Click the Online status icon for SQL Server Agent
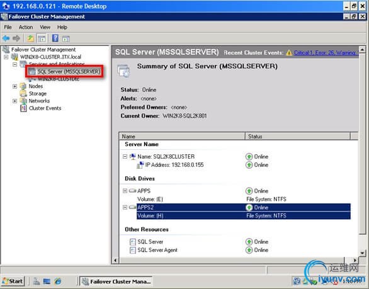Viewport: 369px width, 289px height. click(249, 250)
